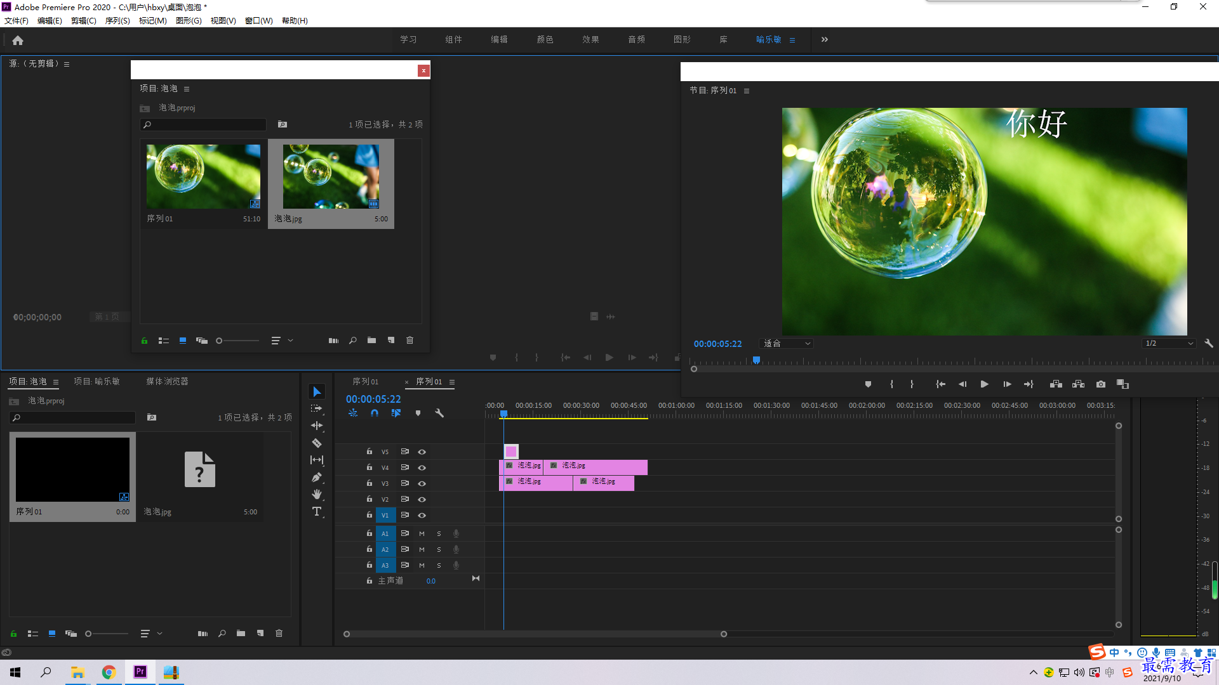Open 序列01 timeline panel menu

452,382
